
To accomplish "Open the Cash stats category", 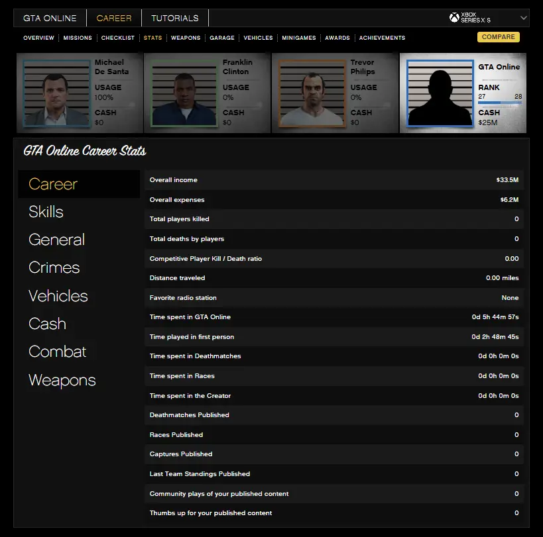I will 48,324.
